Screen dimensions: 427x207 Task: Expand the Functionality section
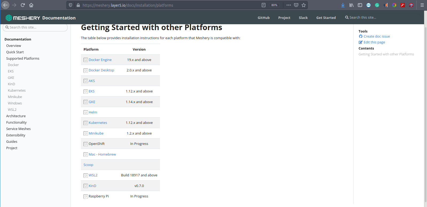click(16, 123)
